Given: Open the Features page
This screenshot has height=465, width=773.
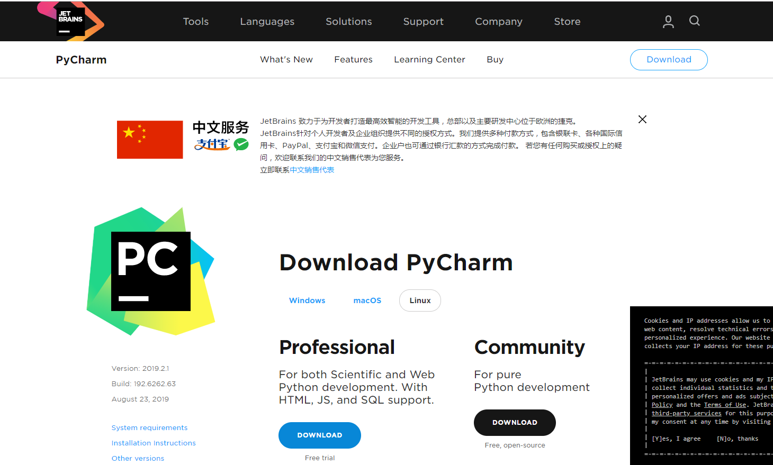Looking at the screenshot, I should tap(353, 60).
